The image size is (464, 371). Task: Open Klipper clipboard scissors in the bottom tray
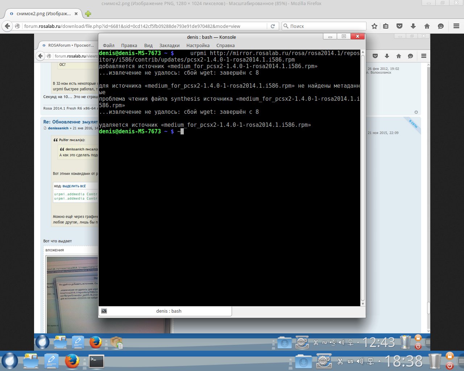pyautogui.click(x=340, y=361)
